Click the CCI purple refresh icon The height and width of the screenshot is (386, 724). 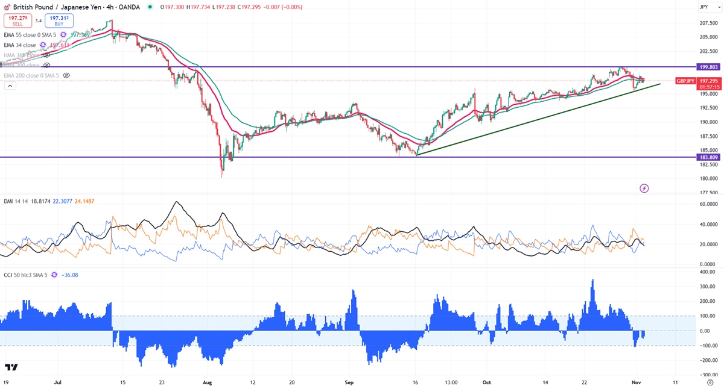click(54, 275)
